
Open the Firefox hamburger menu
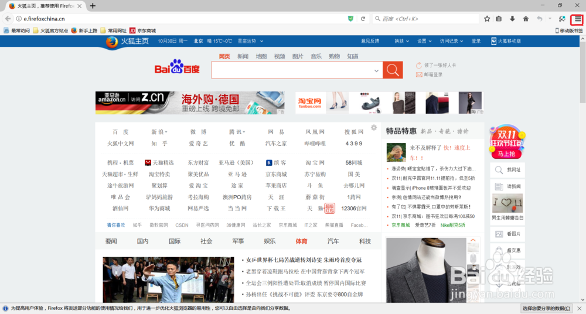[x=578, y=19]
